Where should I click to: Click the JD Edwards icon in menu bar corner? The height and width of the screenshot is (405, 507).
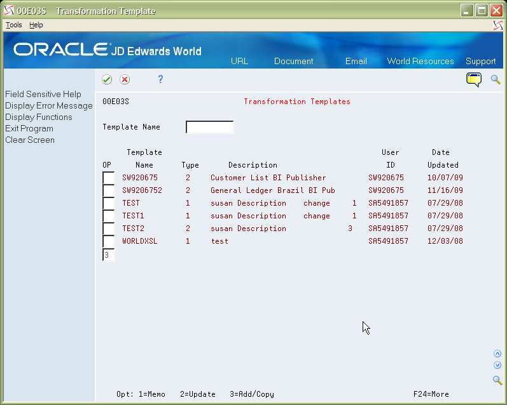[x=498, y=25]
